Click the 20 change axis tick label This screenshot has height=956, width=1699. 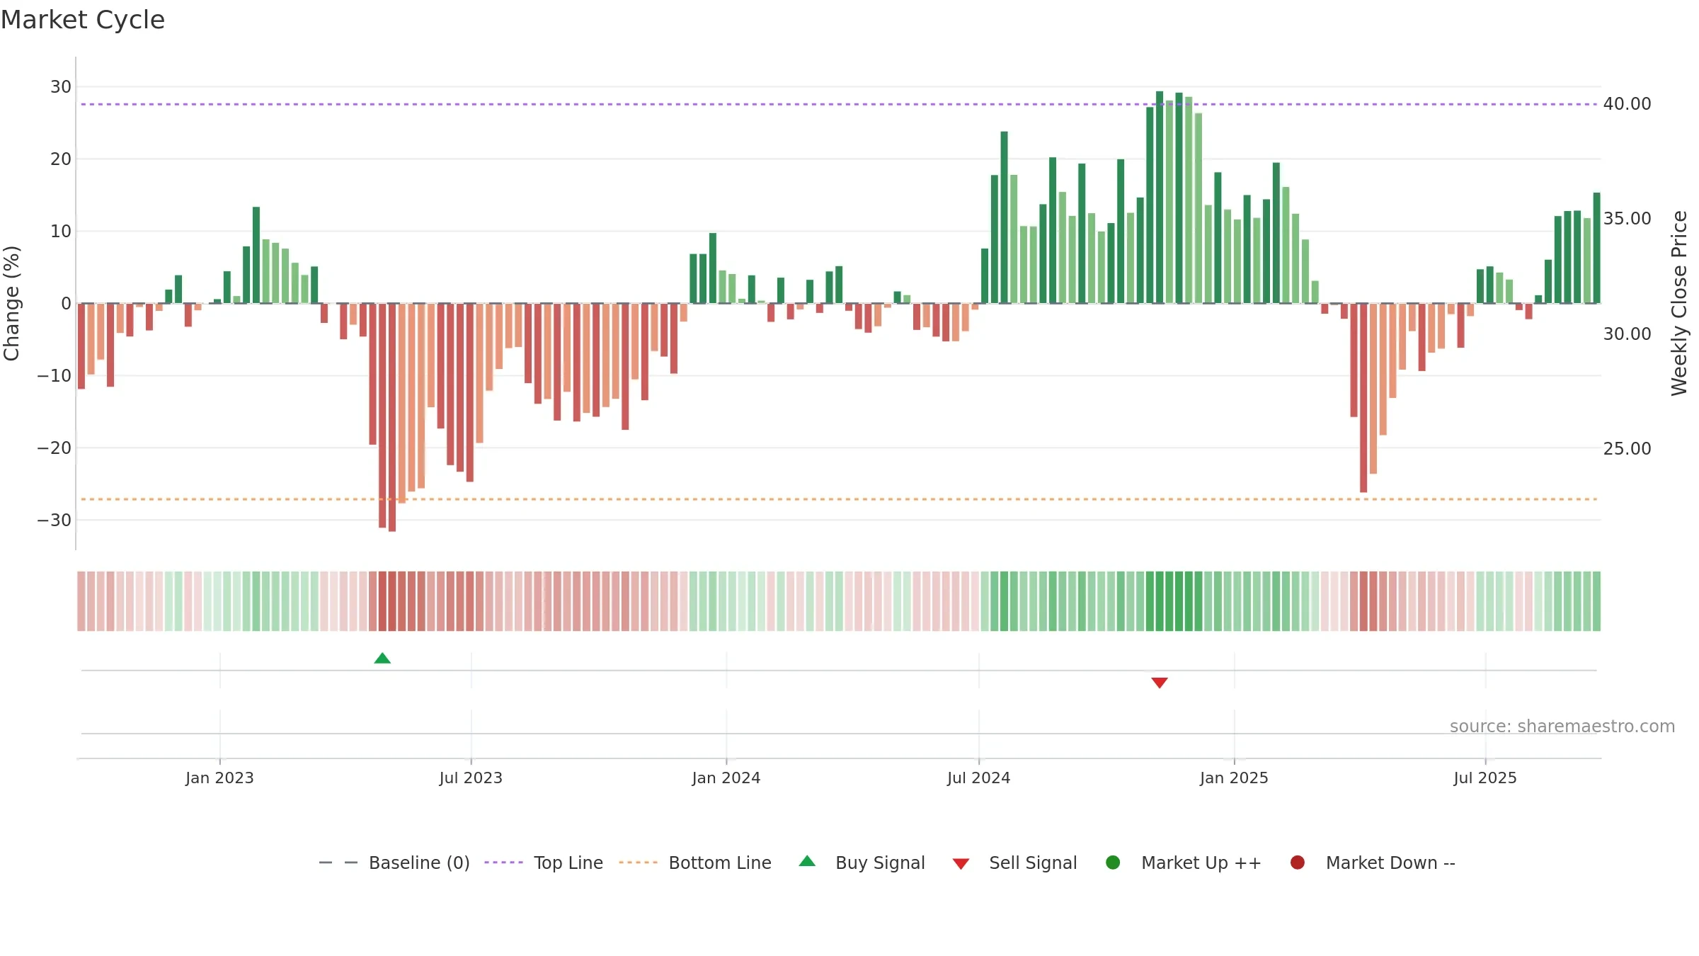point(61,159)
